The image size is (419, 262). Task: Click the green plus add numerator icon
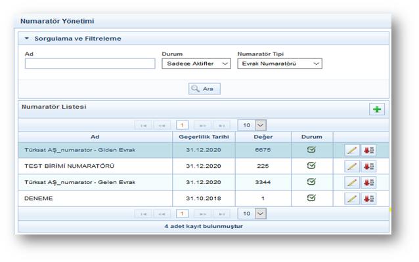click(376, 109)
